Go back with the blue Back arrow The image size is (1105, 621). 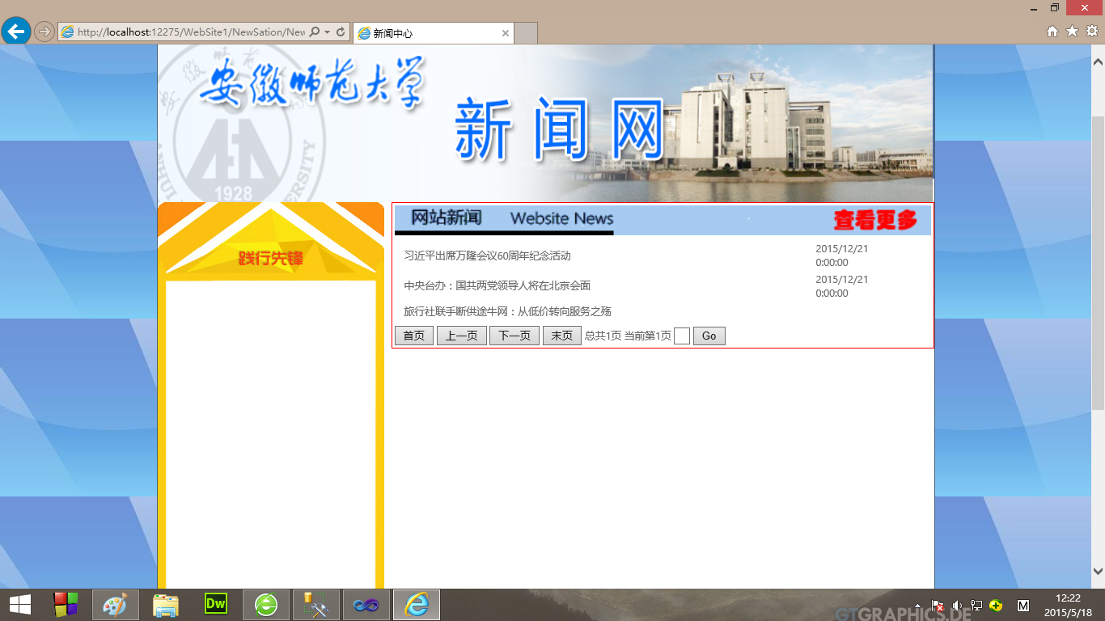click(x=16, y=32)
